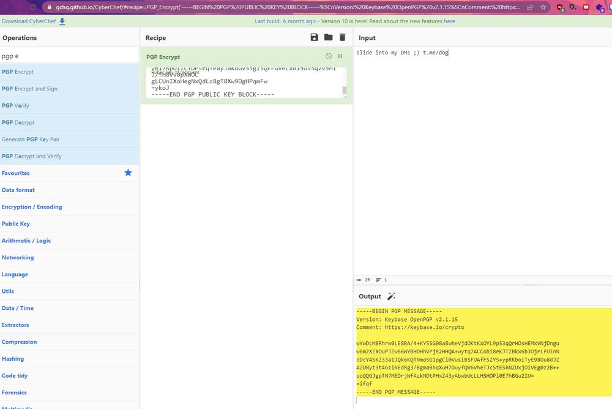Click the BEGIN PGP MESSAGE output line
The height and width of the screenshot is (409, 612).
click(399, 311)
